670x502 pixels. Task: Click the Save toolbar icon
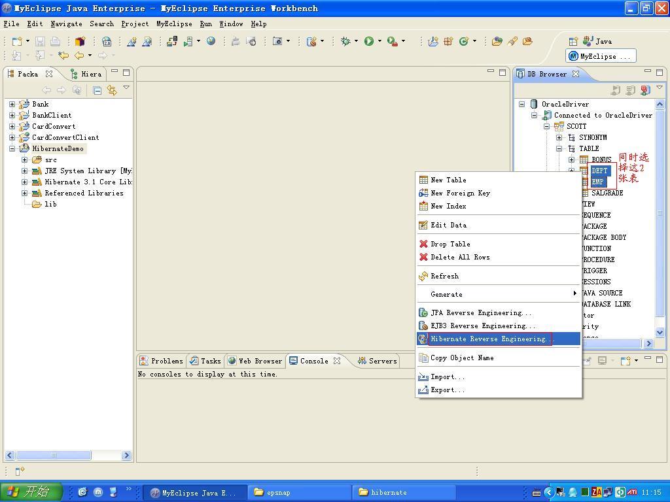pyautogui.click(x=40, y=41)
